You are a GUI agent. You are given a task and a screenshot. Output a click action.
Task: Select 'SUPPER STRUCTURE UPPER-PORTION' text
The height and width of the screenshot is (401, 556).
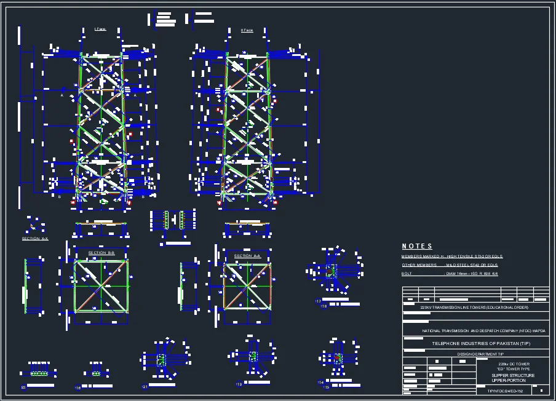[x=513, y=378]
